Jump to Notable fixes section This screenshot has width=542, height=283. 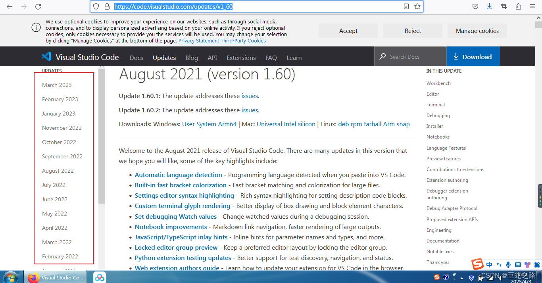pos(440,252)
